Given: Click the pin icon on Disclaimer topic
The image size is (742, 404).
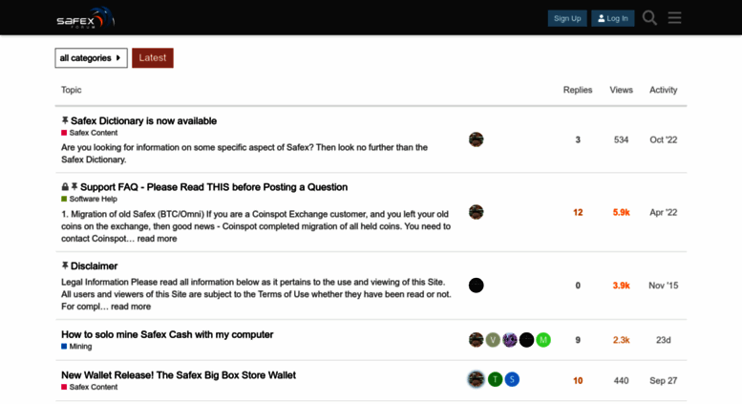Looking at the screenshot, I should coord(65,266).
